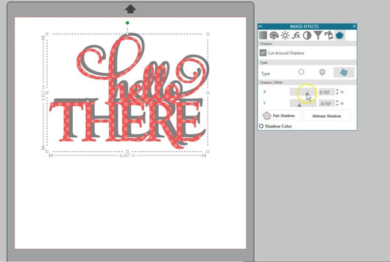Select the soft shadow type
Viewport: 390px width, 262px height.
[322, 72]
